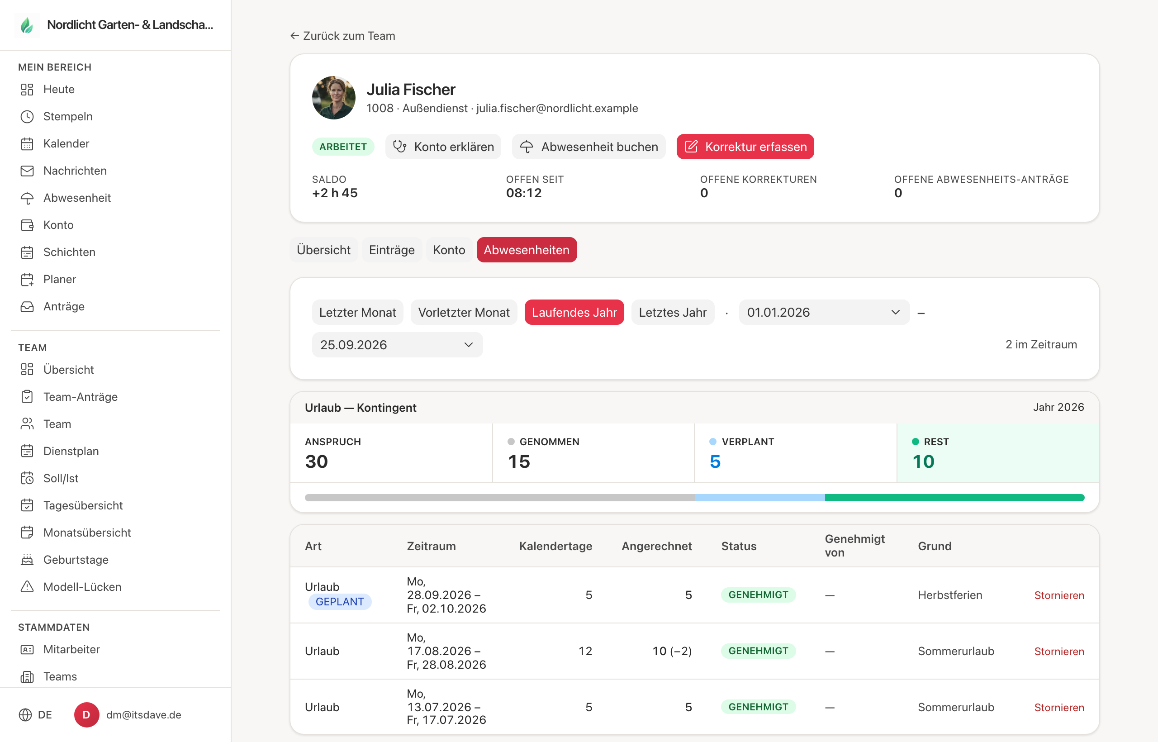Switch to the Einträge tab
This screenshot has height=742, width=1158.
[392, 250]
